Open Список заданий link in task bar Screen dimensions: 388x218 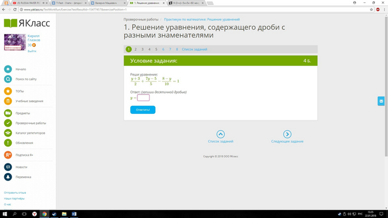(x=195, y=49)
